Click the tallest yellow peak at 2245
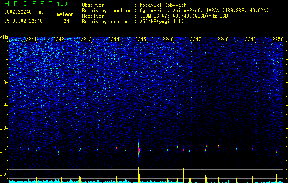 (139, 175)
